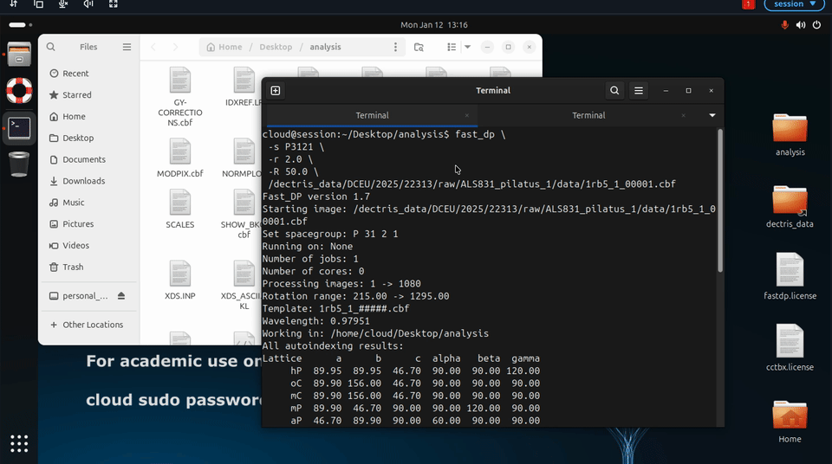Toggle microphone mute in the top toolbar
This screenshot has width=832, height=464.
[x=63, y=4]
